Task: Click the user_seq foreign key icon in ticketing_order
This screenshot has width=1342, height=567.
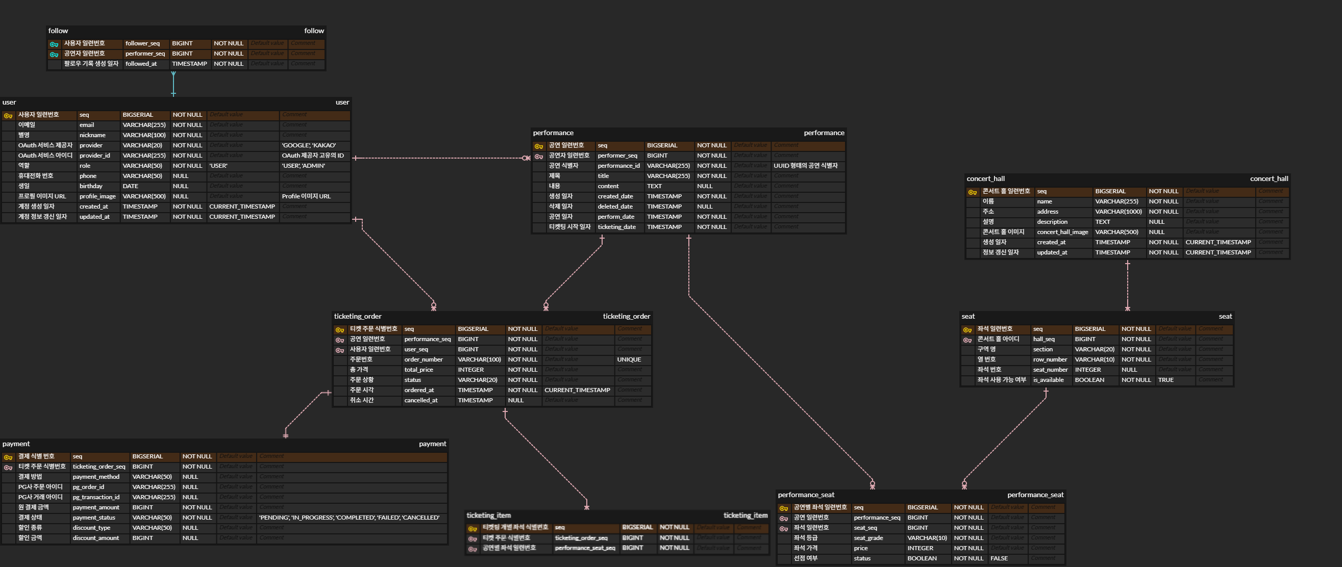Action: pos(340,350)
